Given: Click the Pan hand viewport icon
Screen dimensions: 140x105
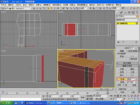Looking at the screenshot, I should tap(132, 99).
